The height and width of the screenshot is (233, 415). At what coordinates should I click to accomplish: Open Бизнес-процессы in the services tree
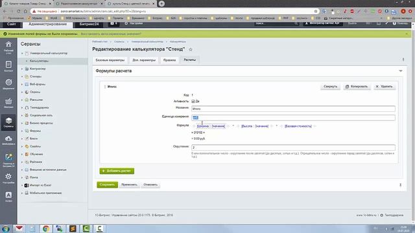(41, 123)
